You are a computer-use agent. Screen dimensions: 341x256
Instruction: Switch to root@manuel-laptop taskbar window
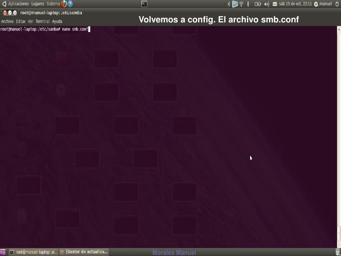[34, 252]
